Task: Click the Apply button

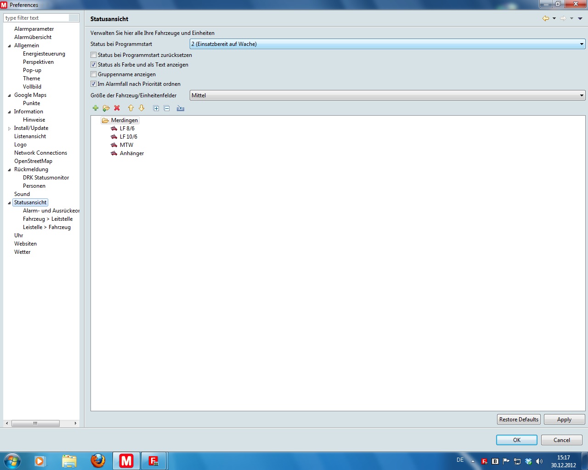Action: [x=564, y=420]
